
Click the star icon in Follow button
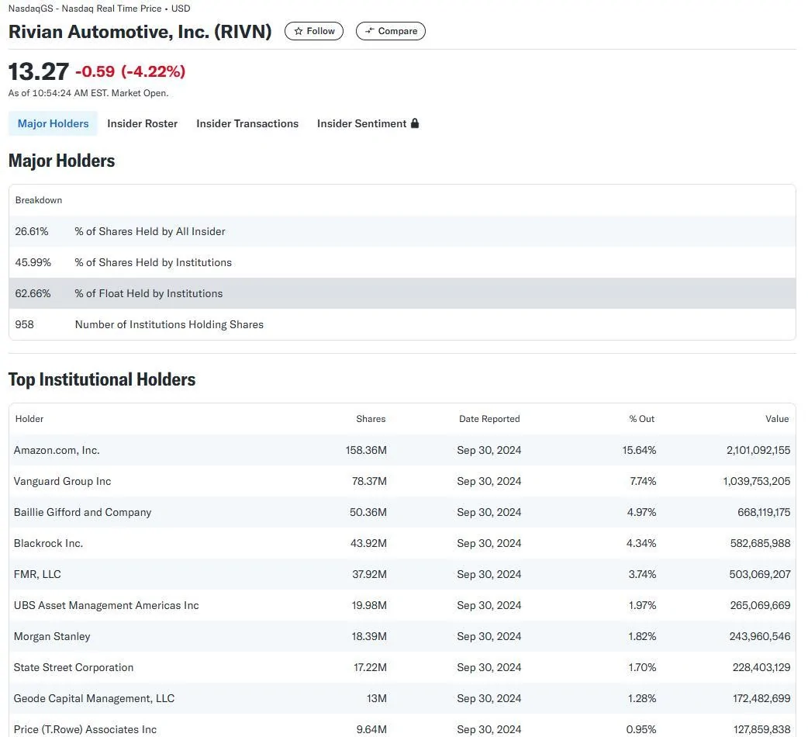(x=299, y=31)
